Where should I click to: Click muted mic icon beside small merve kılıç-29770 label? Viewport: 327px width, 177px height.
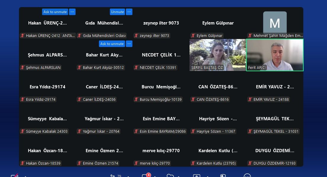pyautogui.click(x=136, y=163)
